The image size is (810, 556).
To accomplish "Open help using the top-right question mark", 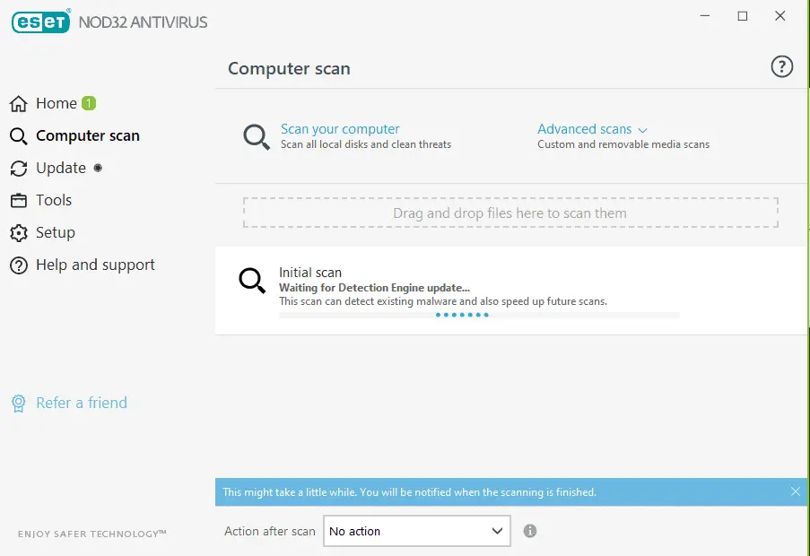I will tap(781, 65).
